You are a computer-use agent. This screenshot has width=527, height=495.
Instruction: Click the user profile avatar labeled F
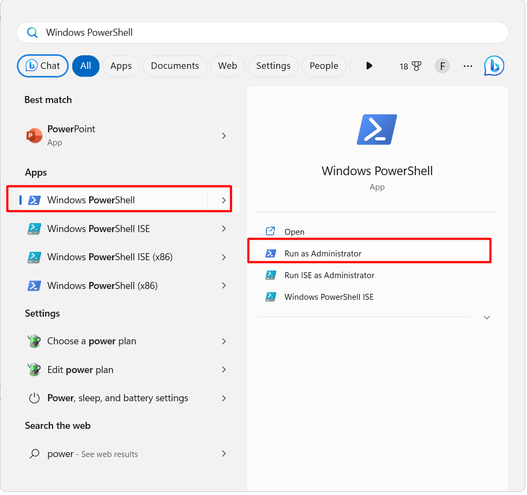(442, 66)
